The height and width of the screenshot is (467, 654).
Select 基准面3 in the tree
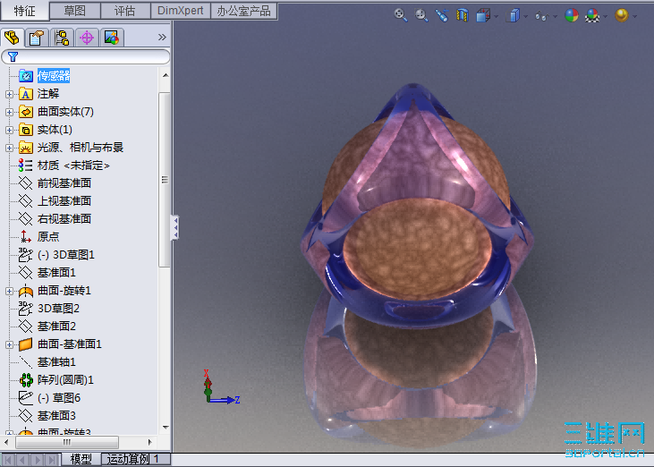point(56,416)
